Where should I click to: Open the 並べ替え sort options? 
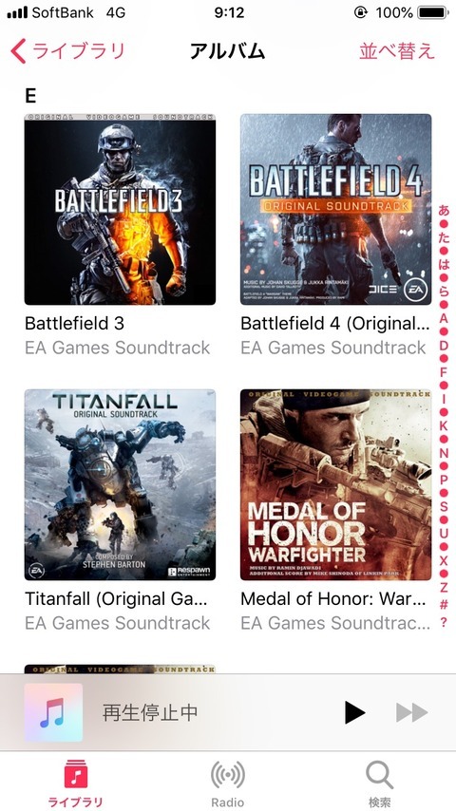[x=397, y=51]
